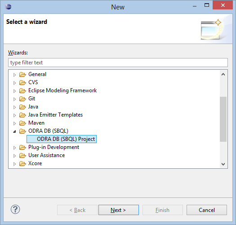Click the disabled < Back button
This screenshot has height=225, width=236.
[77, 210]
